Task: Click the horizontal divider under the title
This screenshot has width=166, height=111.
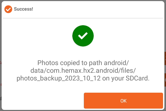Action: tap(83, 18)
